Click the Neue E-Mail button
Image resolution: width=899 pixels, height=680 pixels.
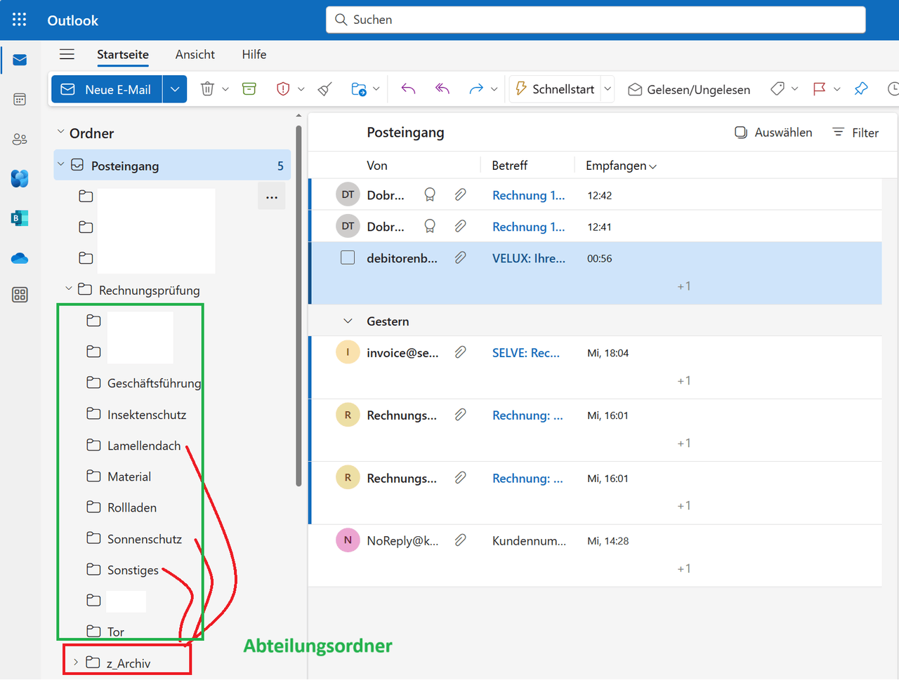click(107, 89)
